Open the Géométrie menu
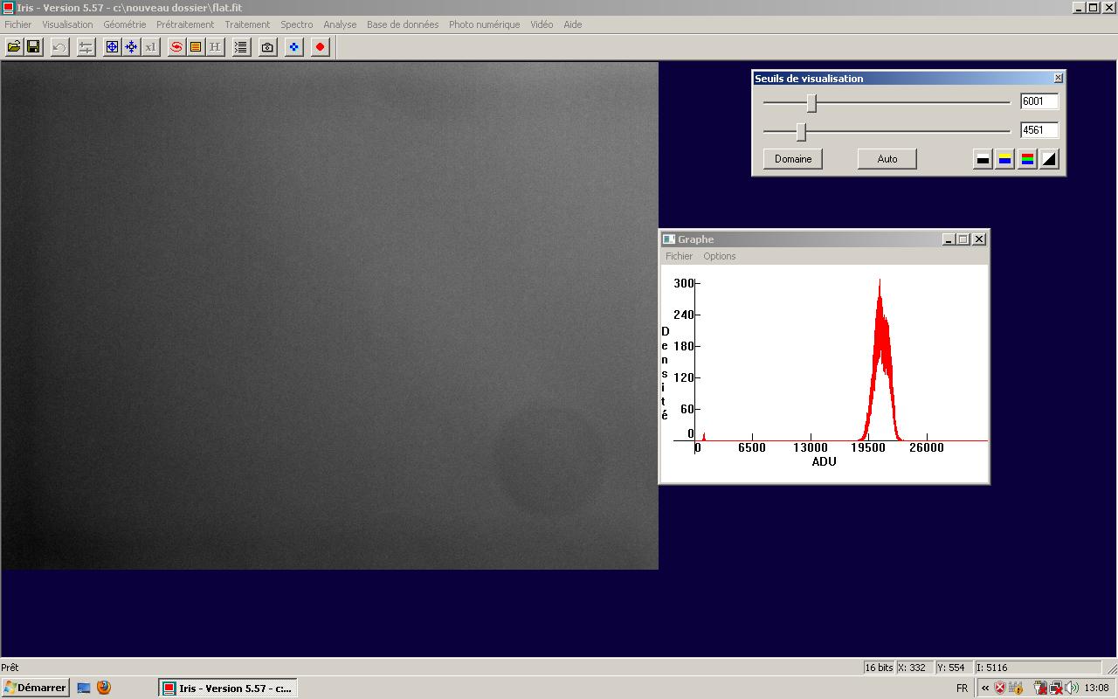1118x699 pixels. [x=125, y=24]
